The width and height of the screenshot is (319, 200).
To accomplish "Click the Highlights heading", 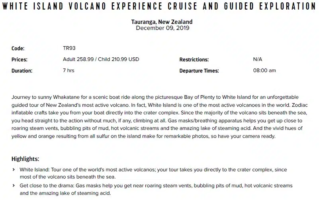I will [25, 159].
